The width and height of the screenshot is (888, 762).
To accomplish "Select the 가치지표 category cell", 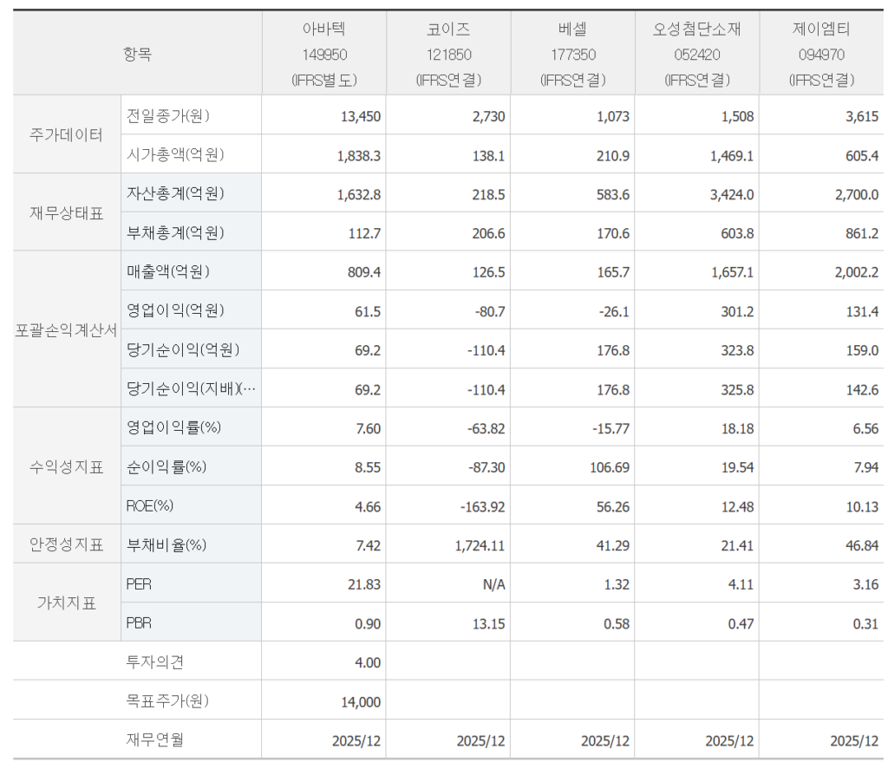I will point(66,602).
